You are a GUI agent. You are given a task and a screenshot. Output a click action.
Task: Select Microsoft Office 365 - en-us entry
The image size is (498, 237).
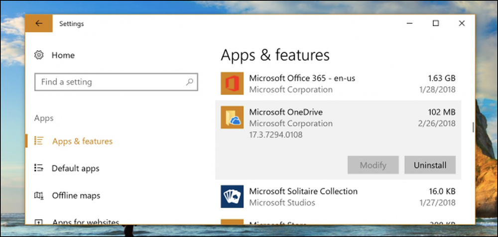coord(338,84)
